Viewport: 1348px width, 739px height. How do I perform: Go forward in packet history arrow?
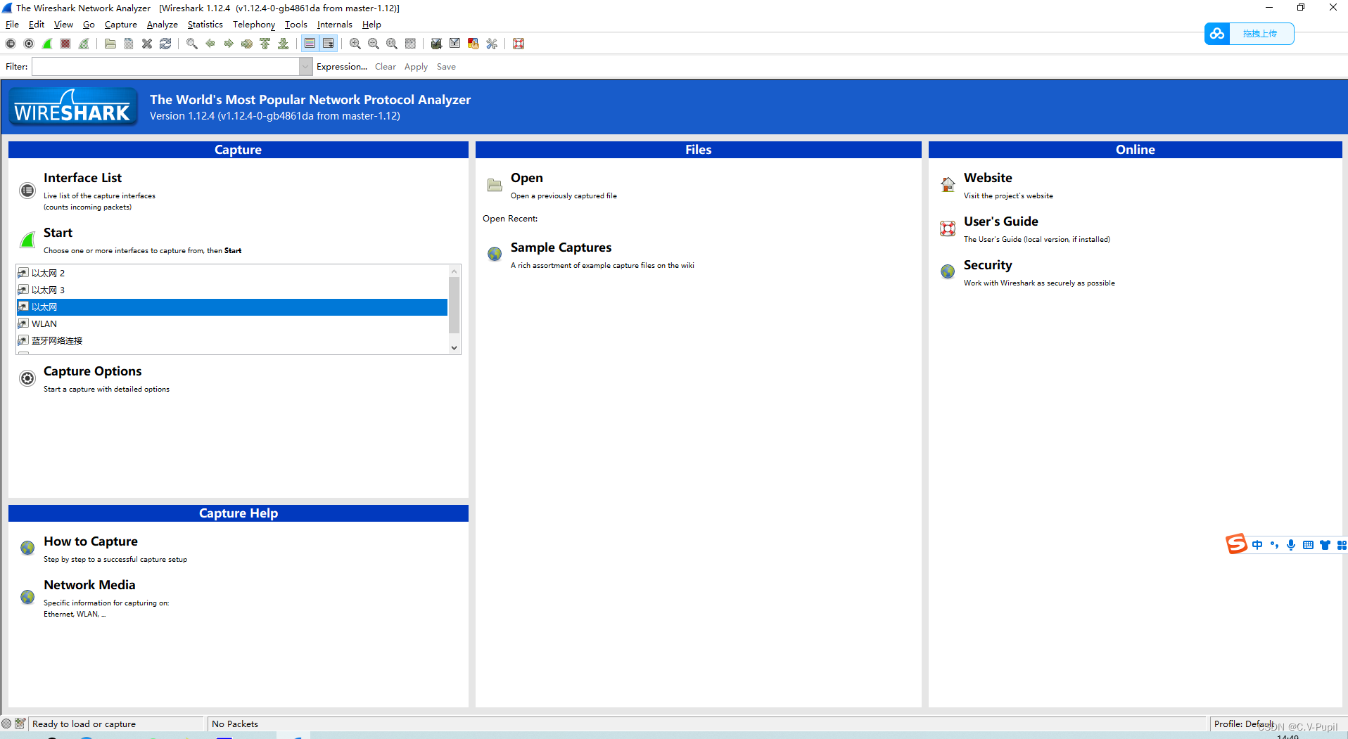pos(229,44)
